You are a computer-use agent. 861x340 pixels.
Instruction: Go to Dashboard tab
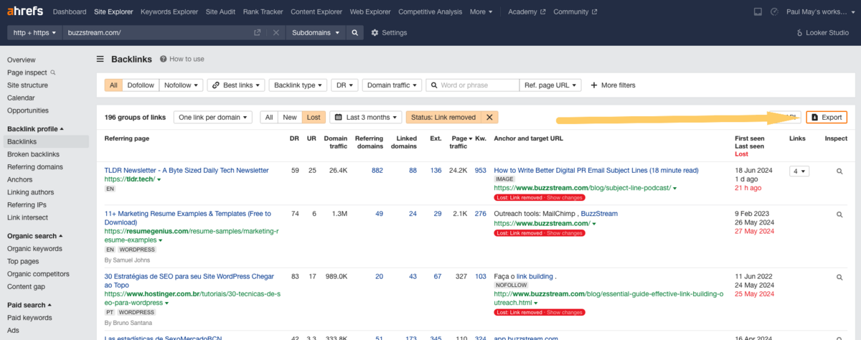pos(70,11)
